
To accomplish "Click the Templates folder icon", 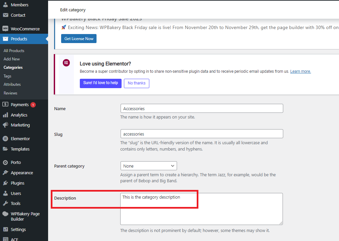I will coord(5,149).
